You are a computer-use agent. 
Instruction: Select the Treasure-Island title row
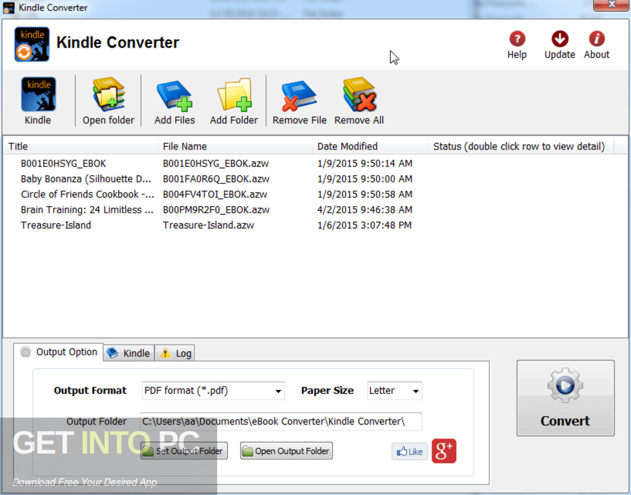(x=56, y=225)
